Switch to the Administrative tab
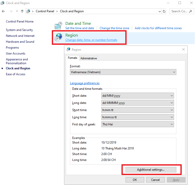196x185 pixels. [89, 58]
